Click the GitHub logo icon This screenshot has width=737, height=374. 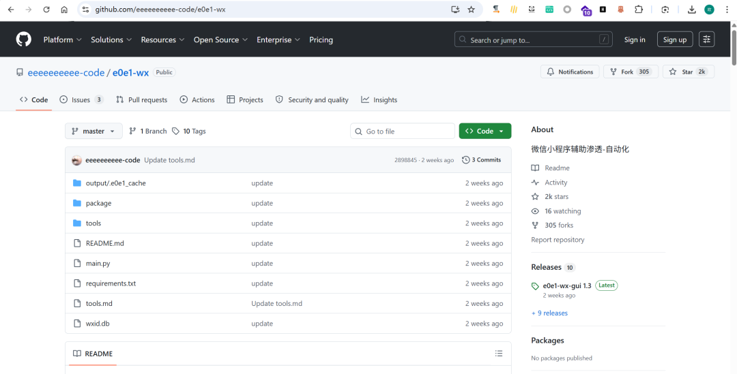[23, 40]
